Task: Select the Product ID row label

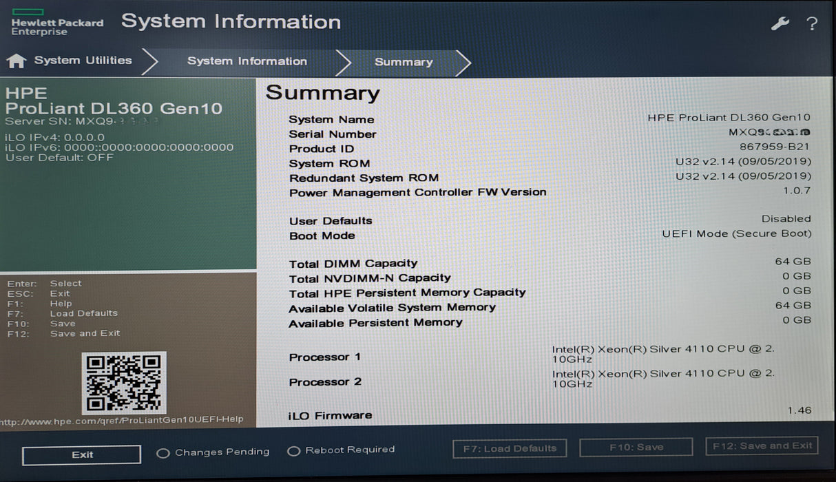Action: tap(322, 149)
